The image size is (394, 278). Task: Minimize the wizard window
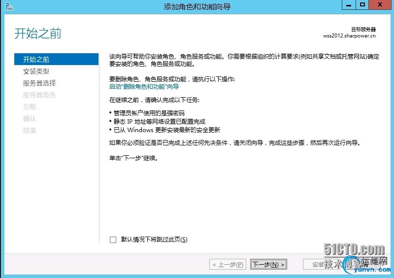pyautogui.click(x=349, y=5)
